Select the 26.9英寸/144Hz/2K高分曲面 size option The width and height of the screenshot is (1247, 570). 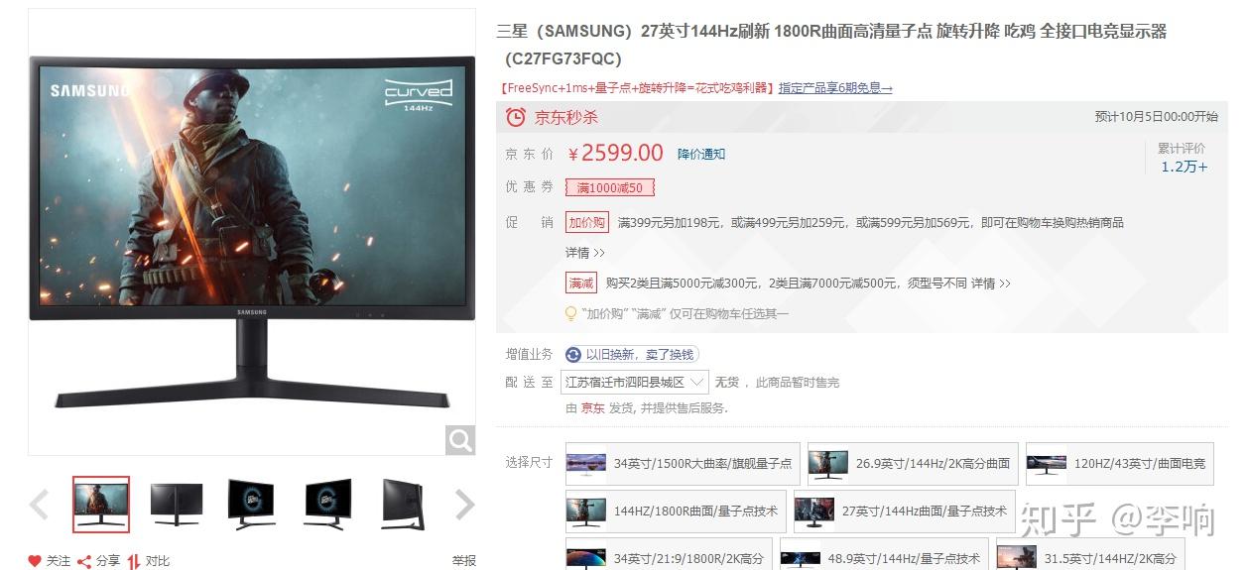coord(913,463)
